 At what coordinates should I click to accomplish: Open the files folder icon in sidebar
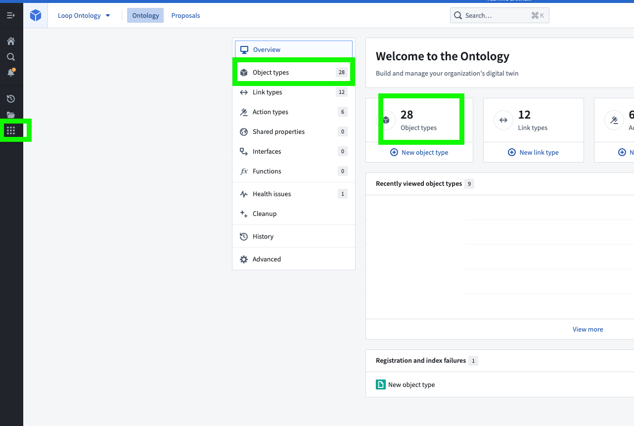(x=11, y=115)
